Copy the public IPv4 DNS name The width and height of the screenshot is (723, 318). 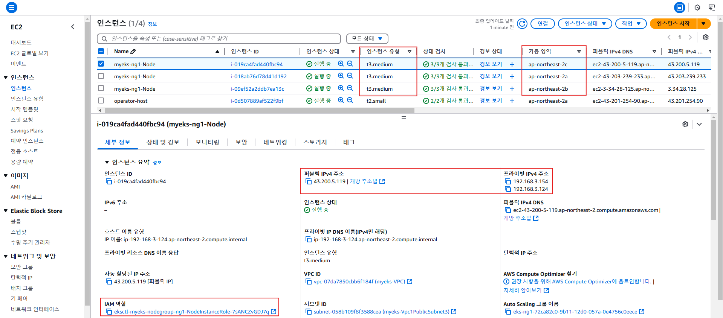pyautogui.click(x=508, y=210)
